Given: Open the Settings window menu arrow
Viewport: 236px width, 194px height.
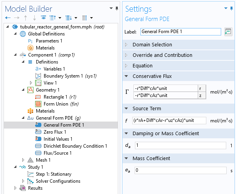Looking at the screenshot, I should click(x=226, y=8).
